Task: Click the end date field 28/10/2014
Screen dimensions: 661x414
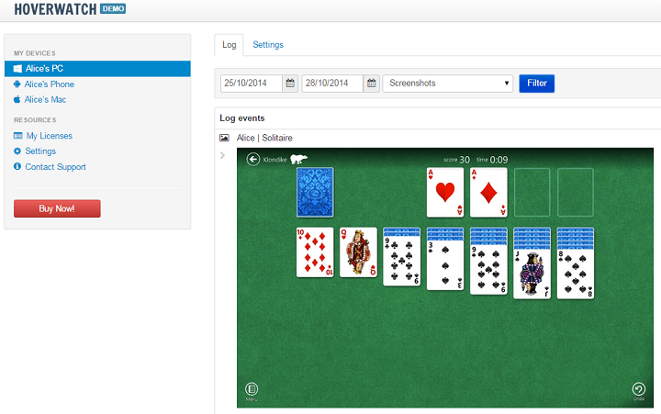Action: [x=332, y=84]
